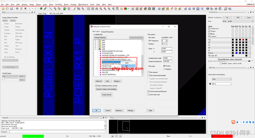Collapse the art06 film folder
Viewport: 255px width, 138px height.
click(x=96, y=49)
